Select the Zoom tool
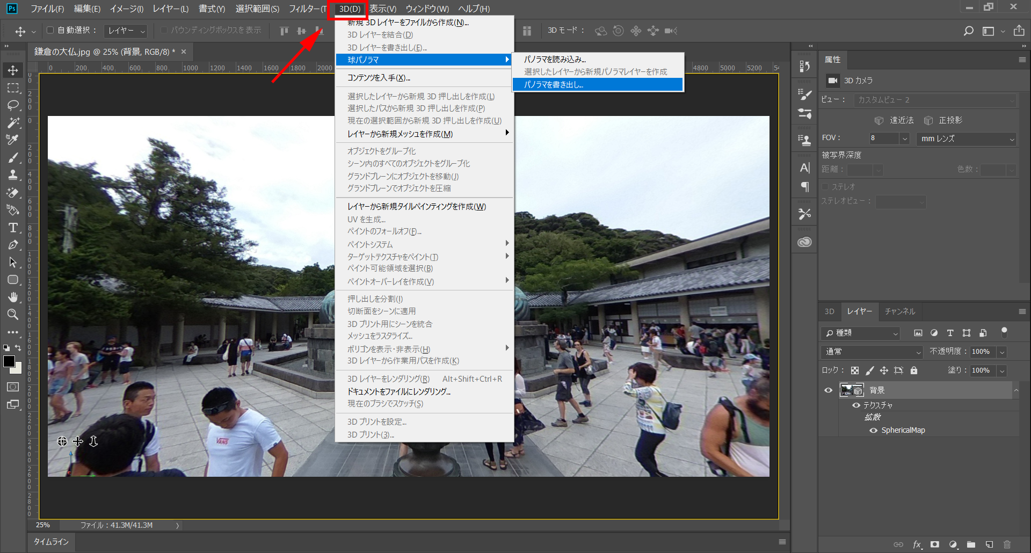 [x=13, y=314]
